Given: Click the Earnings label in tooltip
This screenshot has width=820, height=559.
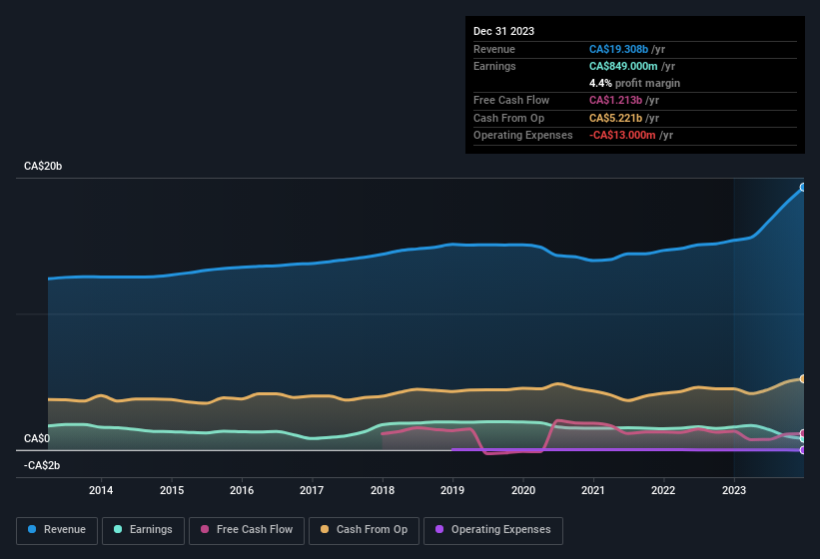Looking at the screenshot, I should point(494,66).
